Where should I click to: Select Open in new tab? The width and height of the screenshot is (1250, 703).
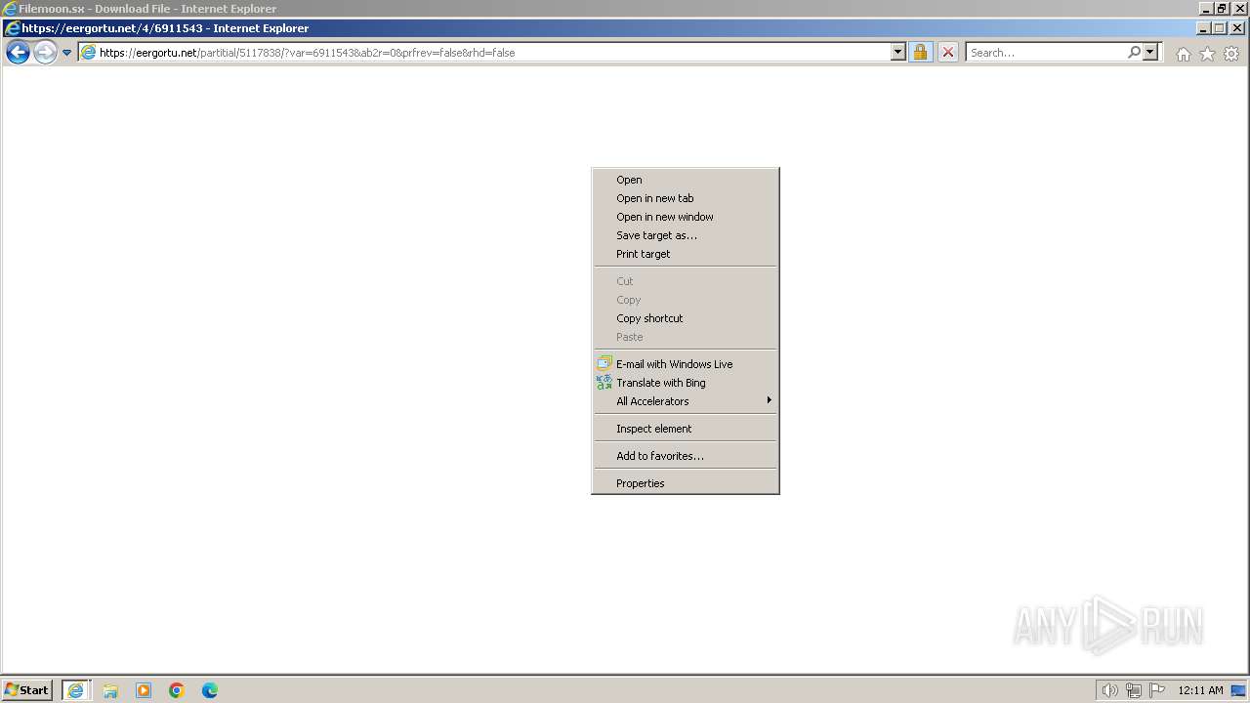(x=685, y=198)
